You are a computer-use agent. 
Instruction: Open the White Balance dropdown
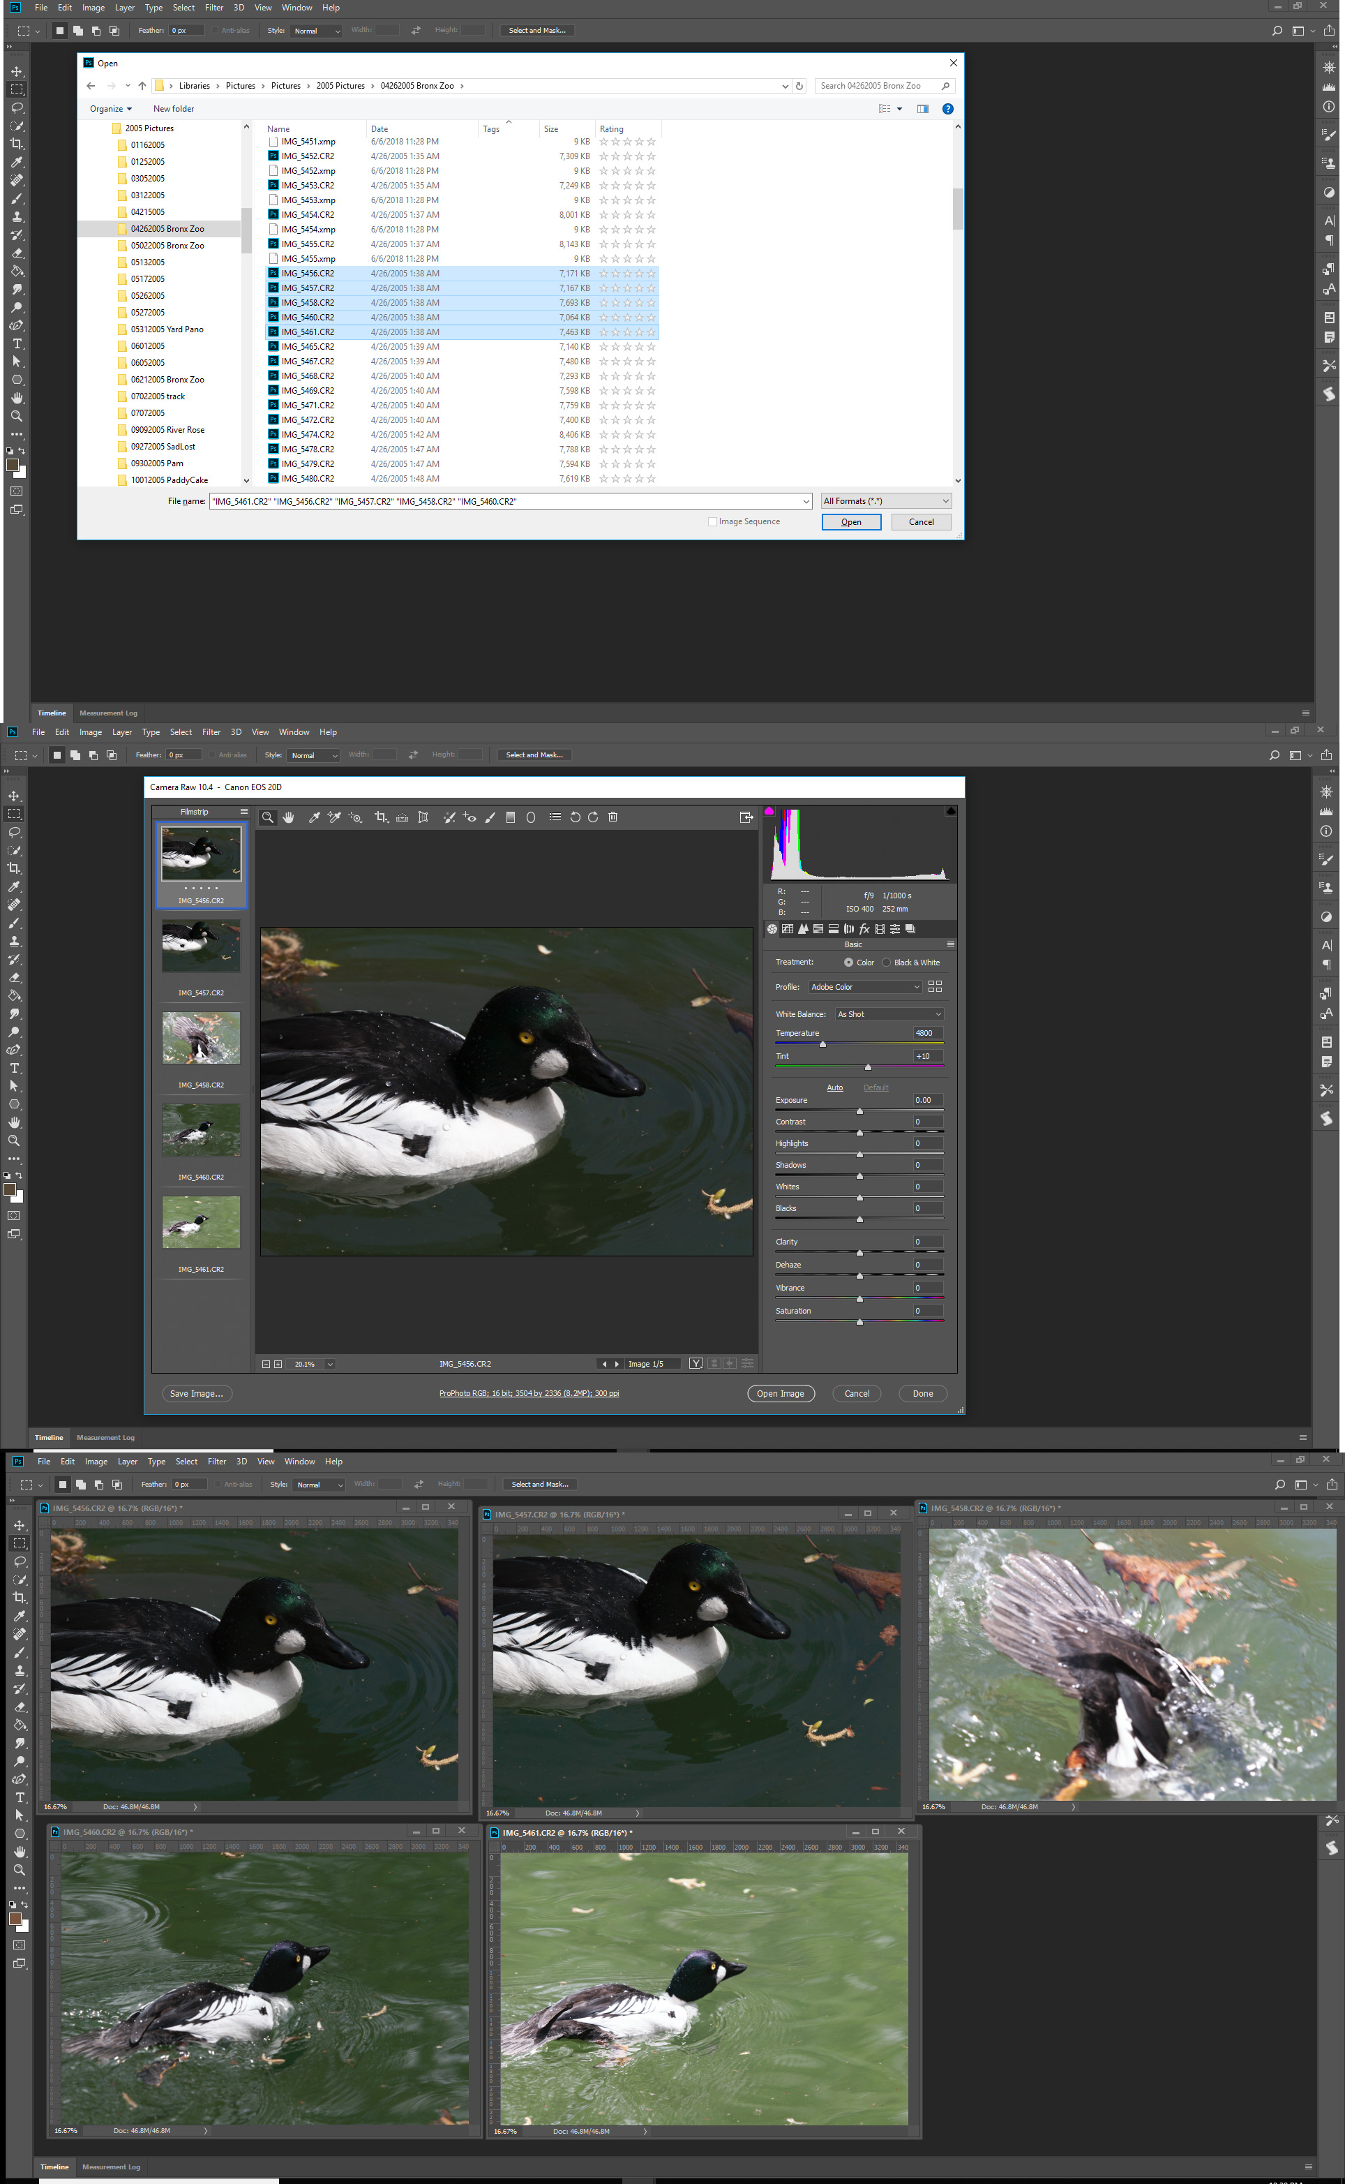888,1013
